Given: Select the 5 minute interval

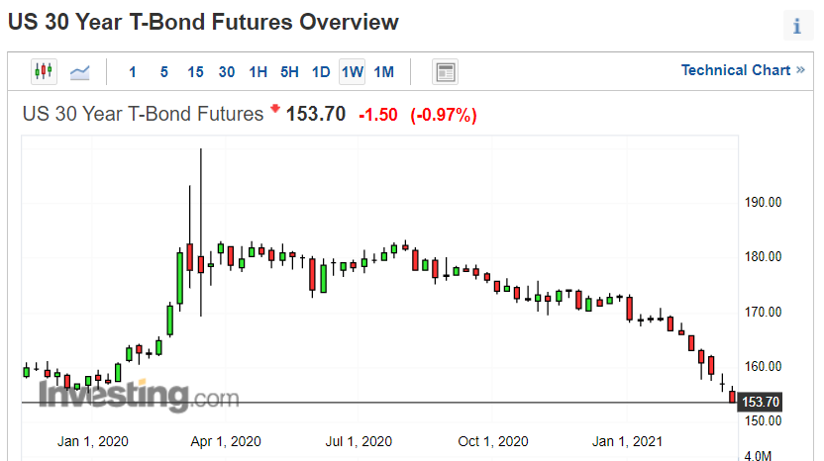Looking at the screenshot, I should [164, 72].
